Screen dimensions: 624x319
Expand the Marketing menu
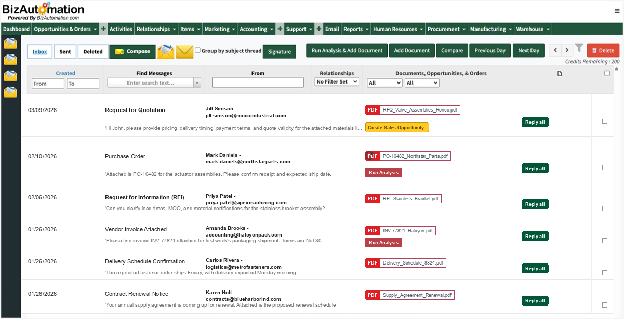[x=220, y=29]
